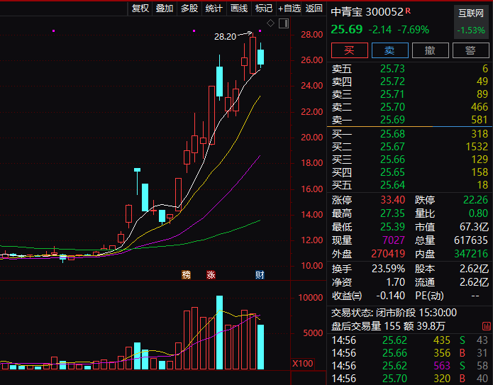Add stock to watchlist with +自选

tap(289, 9)
